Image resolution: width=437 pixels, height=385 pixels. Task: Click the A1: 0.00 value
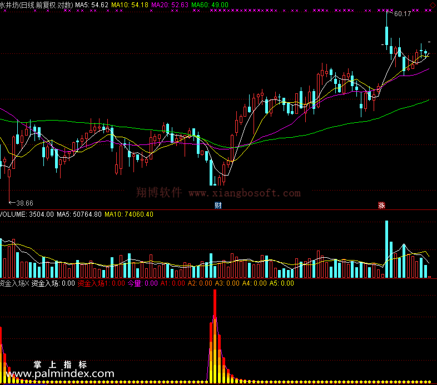[173, 283]
